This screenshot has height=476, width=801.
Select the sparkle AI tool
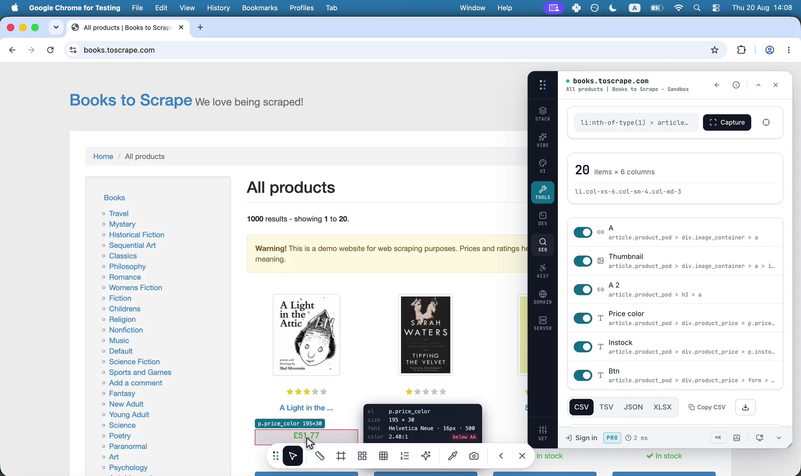[426, 456]
